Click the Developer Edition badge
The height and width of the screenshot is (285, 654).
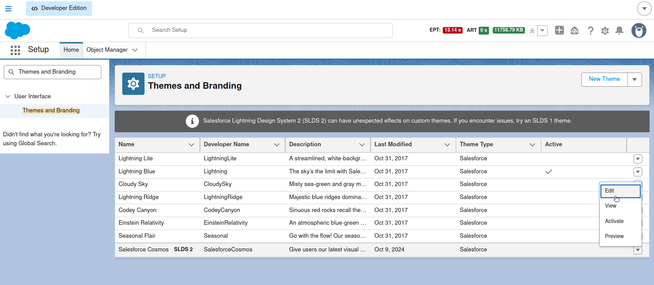(59, 8)
